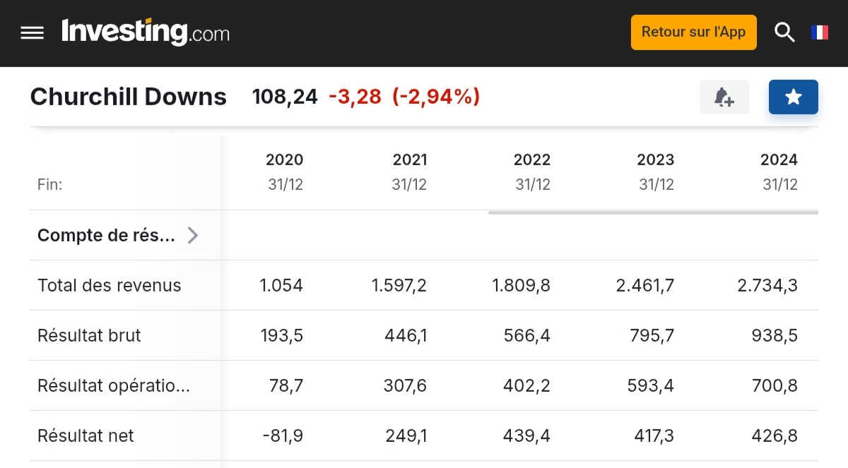Select the Fin: row label

pos(50,185)
